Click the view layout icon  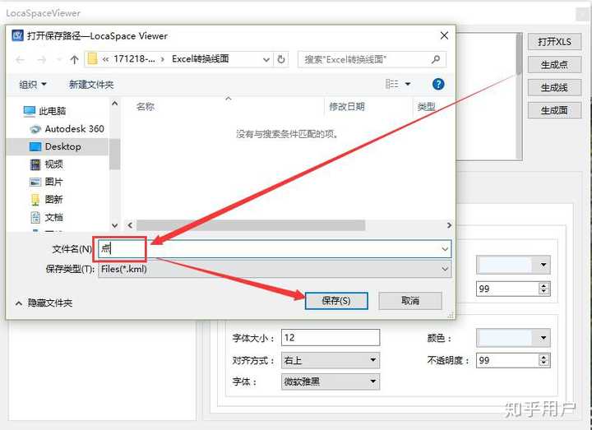(392, 84)
